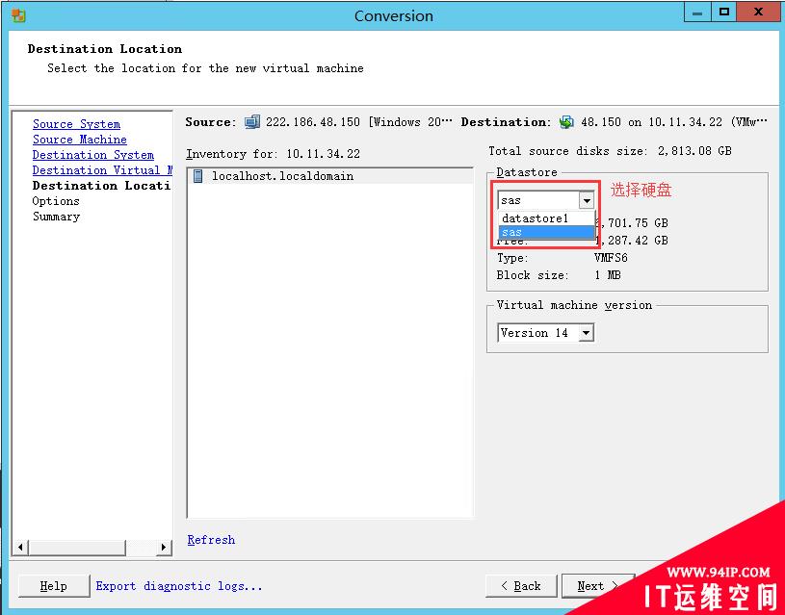Click the destination VM icon beside 48.150
The height and width of the screenshot is (615, 785).
coord(566,122)
